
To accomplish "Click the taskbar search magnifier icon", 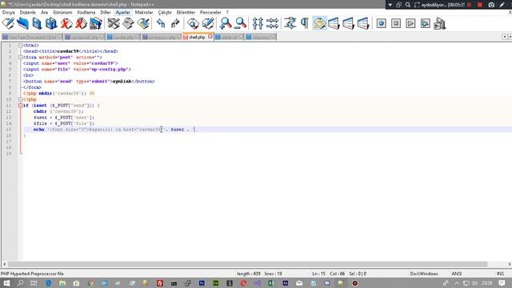I will pyautogui.click(x=20, y=283).
